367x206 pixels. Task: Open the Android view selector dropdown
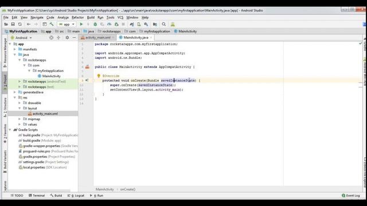21,38
